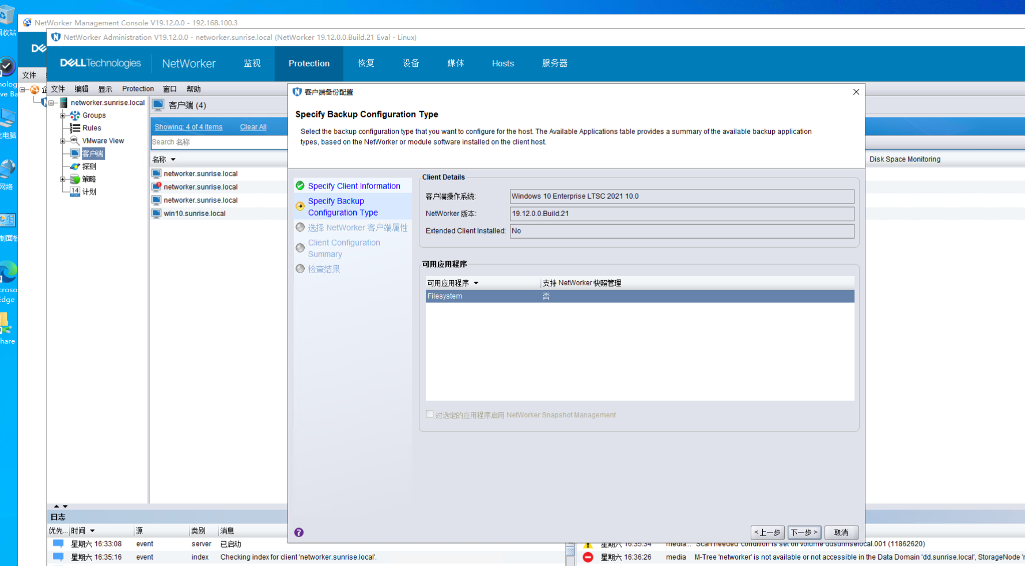Open the 窗口 menu
The width and height of the screenshot is (1025, 566).
(169, 89)
